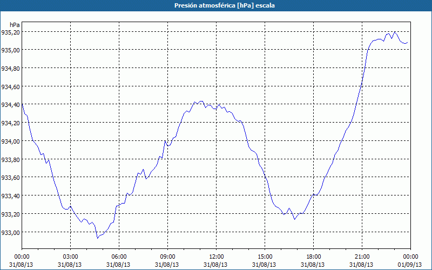Image resolution: width=432 pixels, height=270 pixels.
Task: Click the 31/08/13 date under 12:00
Action: pyautogui.click(x=215, y=265)
